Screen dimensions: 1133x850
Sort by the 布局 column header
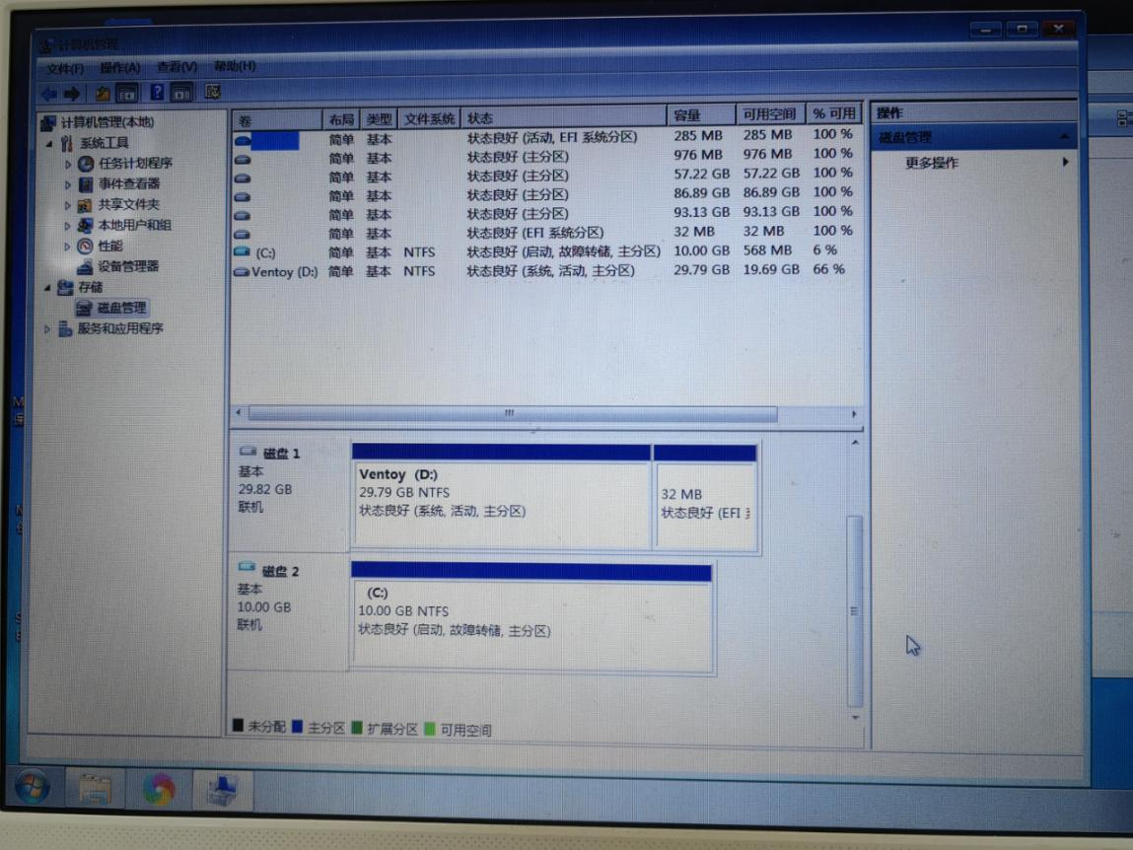coord(341,119)
